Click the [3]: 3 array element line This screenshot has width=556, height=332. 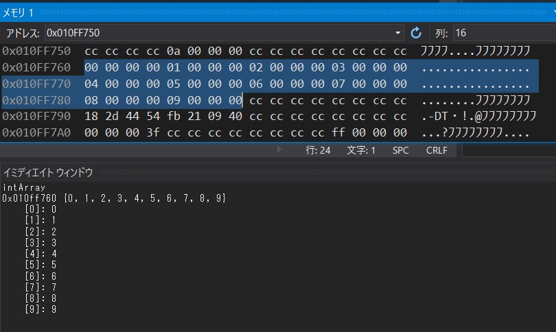coord(40,242)
